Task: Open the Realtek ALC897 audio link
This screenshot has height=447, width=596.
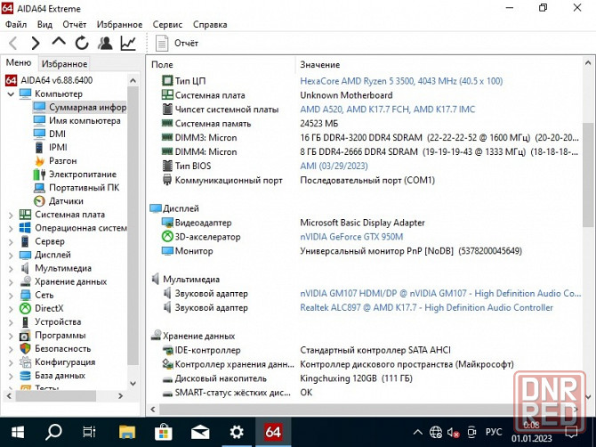Action: 426,307
